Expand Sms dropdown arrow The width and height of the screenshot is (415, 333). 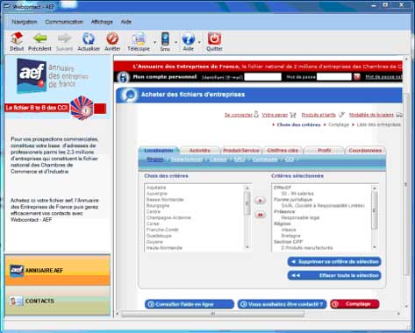coord(176,42)
